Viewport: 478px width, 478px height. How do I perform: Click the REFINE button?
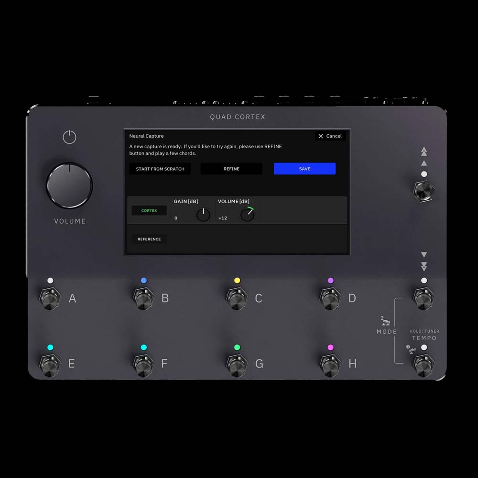(231, 169)
